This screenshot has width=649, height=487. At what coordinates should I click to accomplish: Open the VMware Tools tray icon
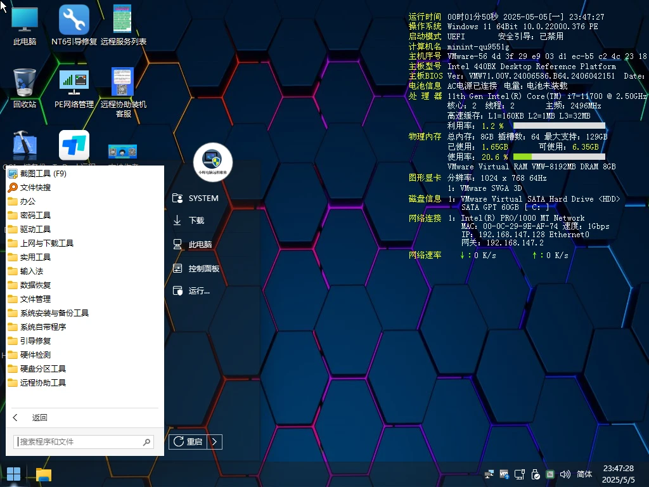(504, 474)
